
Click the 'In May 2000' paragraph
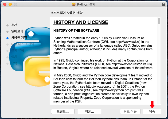tap(103, 88)
